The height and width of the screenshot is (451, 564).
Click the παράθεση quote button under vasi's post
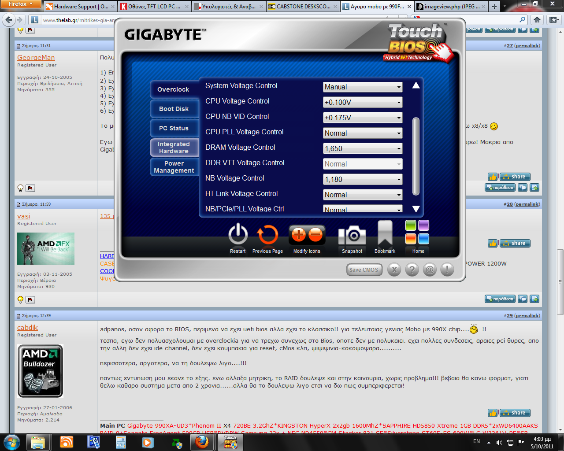(500, 299)
